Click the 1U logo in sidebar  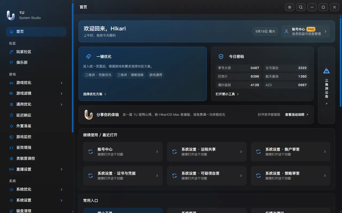[11, 15]
